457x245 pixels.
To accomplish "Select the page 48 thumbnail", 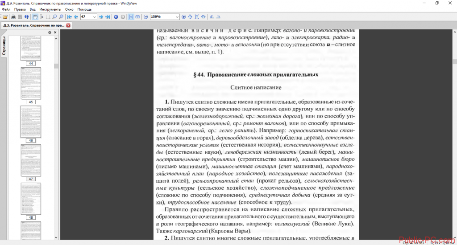I will pos(31,199).
